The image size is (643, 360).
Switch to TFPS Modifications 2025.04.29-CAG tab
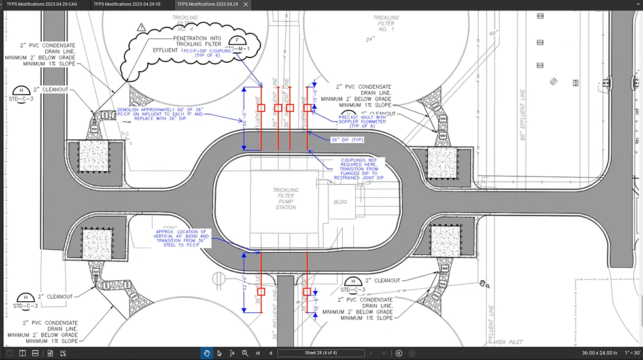43,4
